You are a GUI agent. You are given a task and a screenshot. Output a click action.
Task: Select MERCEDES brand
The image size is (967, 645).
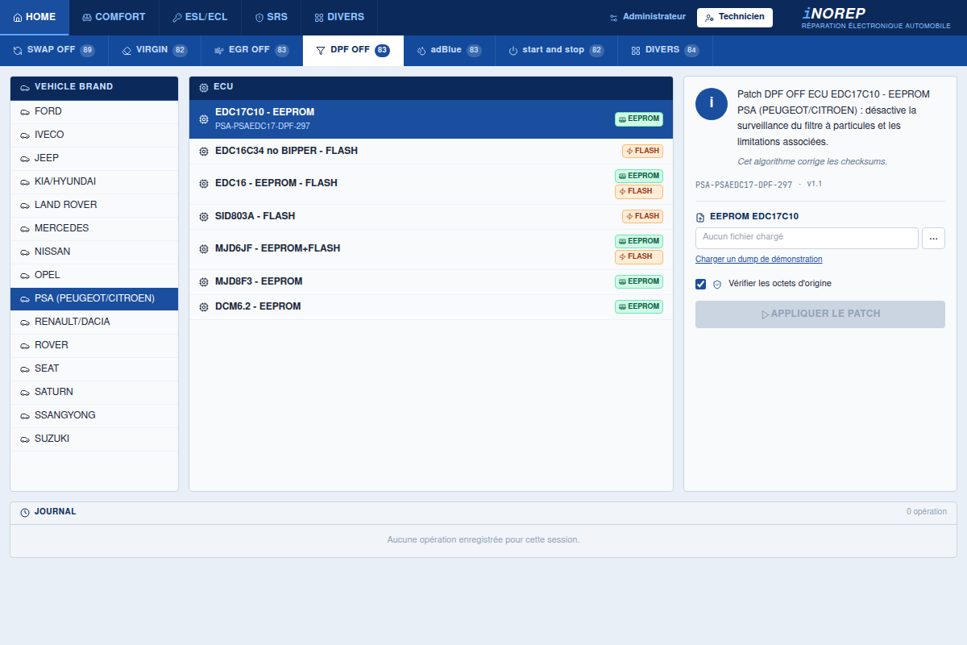tap(94, 229)
